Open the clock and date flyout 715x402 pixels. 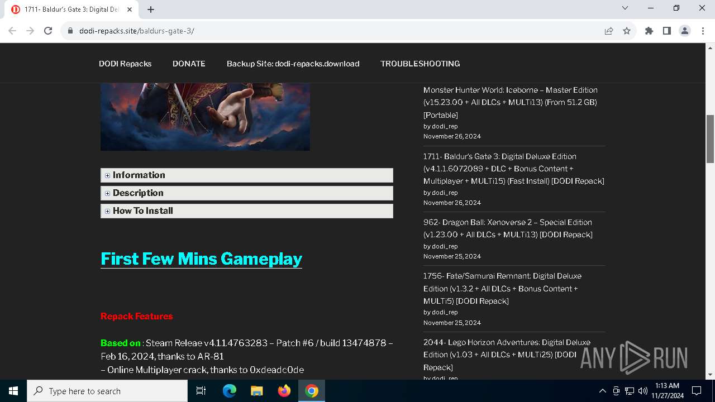pyautogui.click(x=667, y=391)
